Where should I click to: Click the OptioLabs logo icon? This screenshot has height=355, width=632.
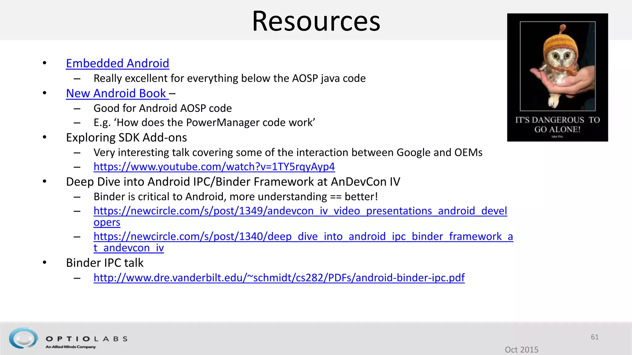tap(23, 338)
